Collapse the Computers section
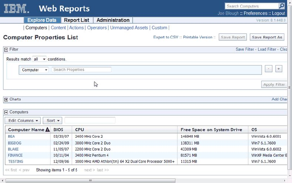Image resolution: width=292 pixels, height=183 pixels. [6, 112]
